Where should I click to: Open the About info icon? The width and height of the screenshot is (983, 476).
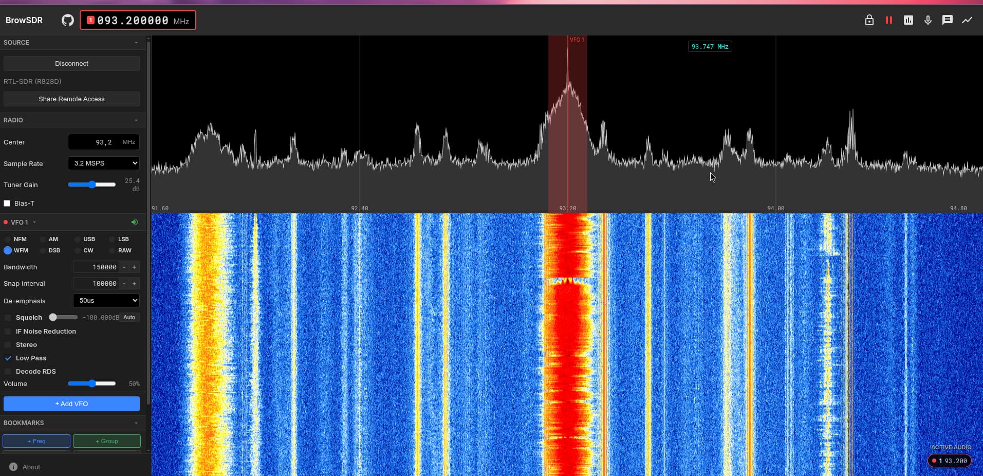(13, 467)
